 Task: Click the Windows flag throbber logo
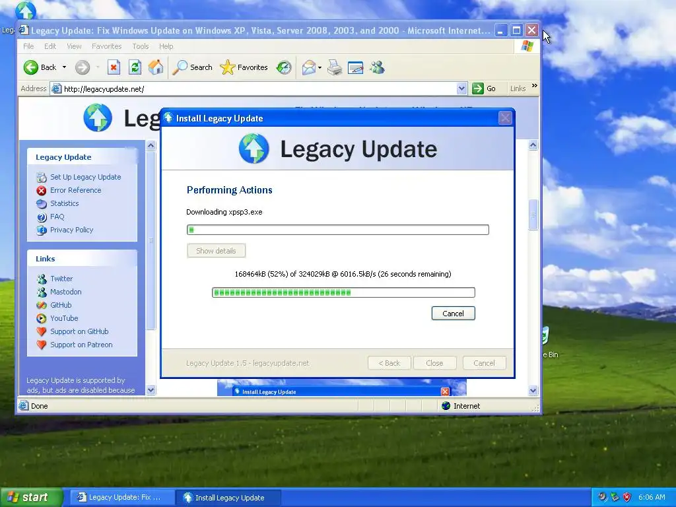(x=527, y=46)
